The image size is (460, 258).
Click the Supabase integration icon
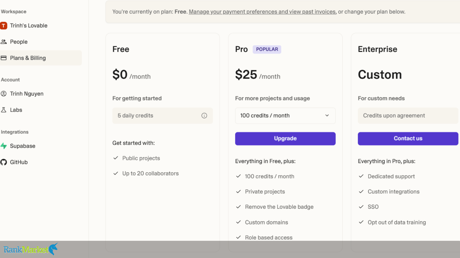point(4,146)
